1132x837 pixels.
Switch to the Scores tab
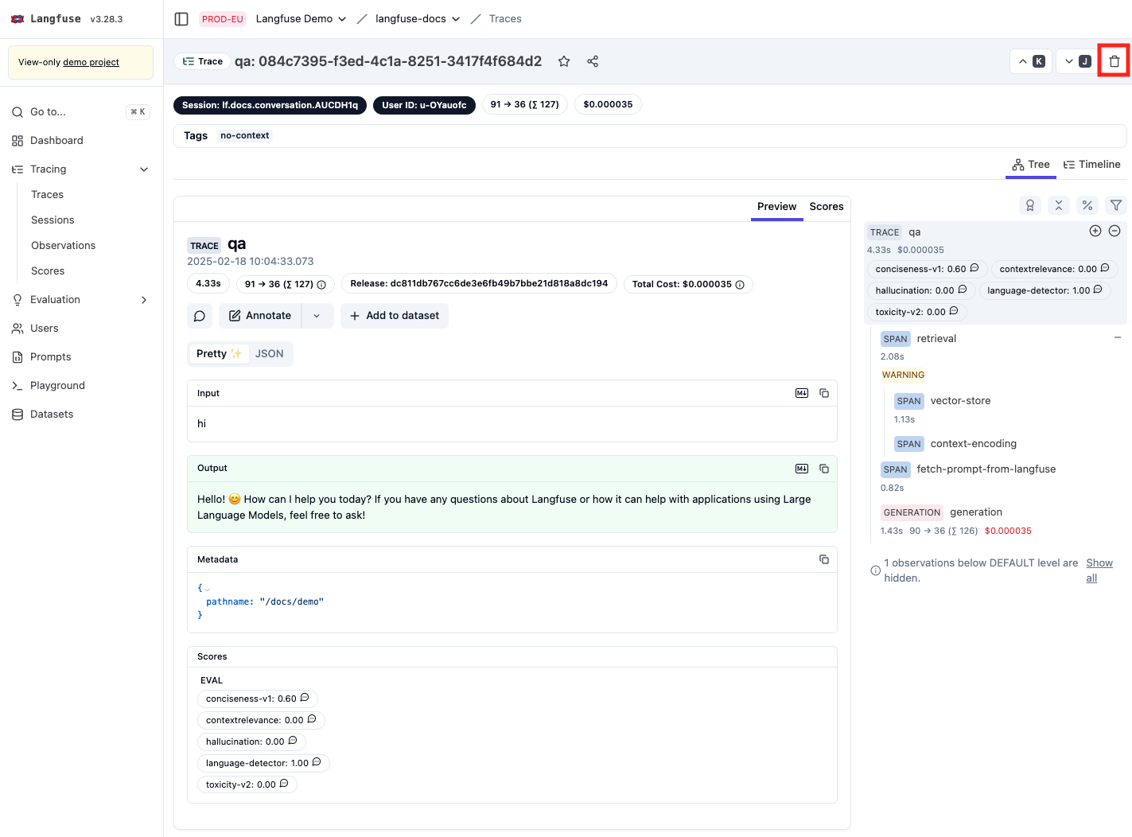[827, 207]
